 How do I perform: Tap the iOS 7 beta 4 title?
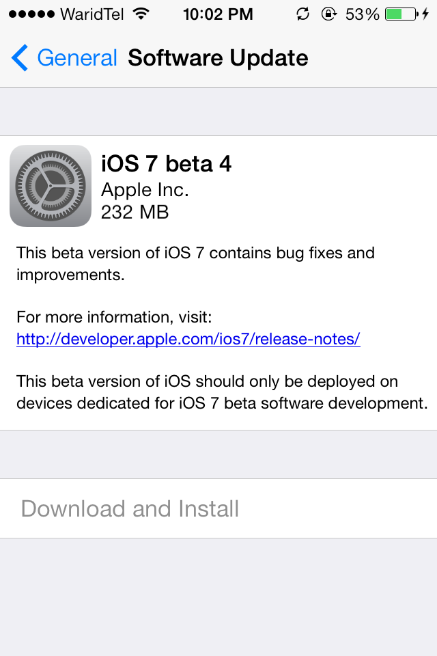pyautogui.click(x=166, y=163)
